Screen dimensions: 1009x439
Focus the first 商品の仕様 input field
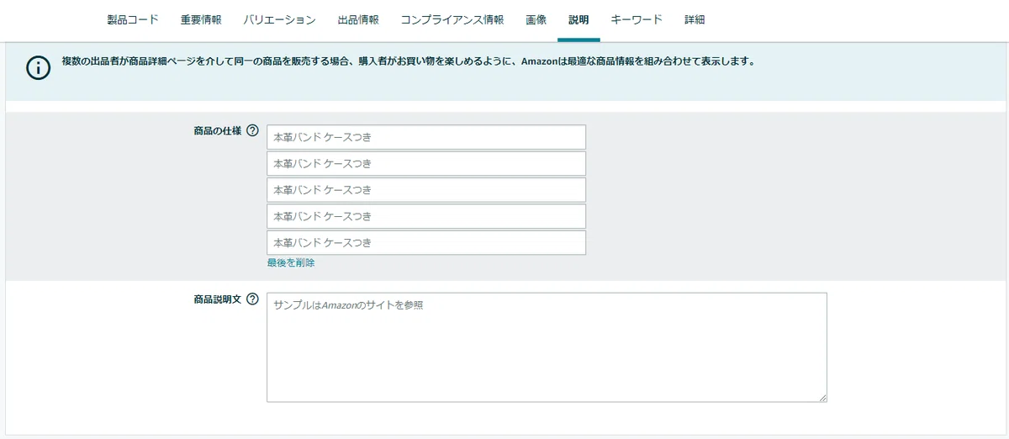(x=426, y=137)
